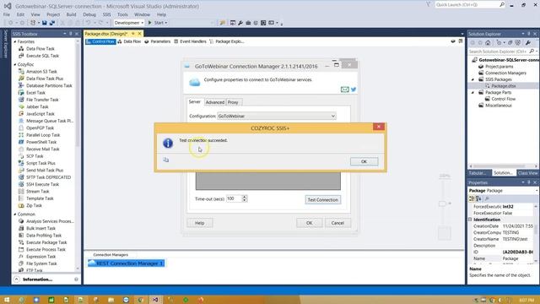Screen dimensions: 540x304
Task: Select Excel Task in toolbox
Action: [x=35, y=93]
